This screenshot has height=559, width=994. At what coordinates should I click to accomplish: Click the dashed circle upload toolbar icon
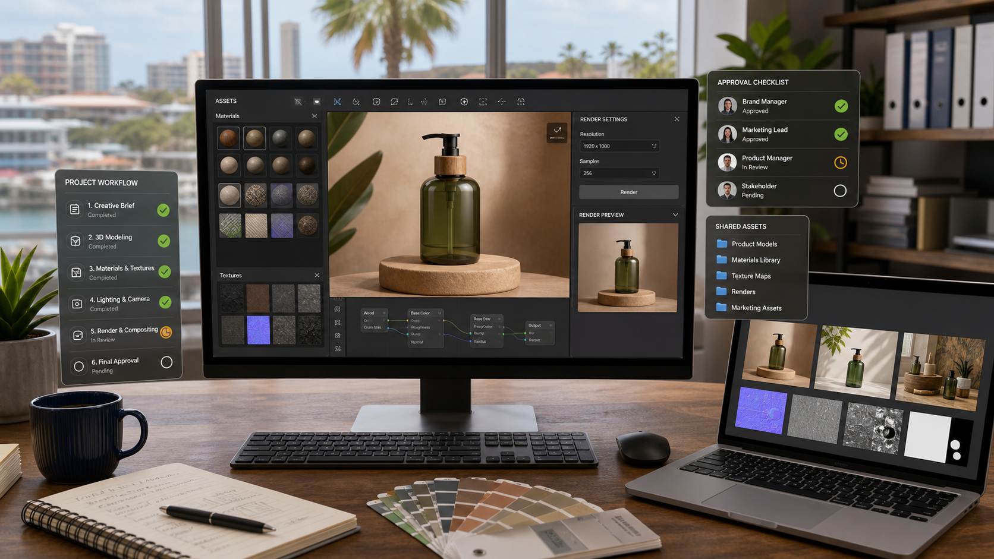point(521,102)
